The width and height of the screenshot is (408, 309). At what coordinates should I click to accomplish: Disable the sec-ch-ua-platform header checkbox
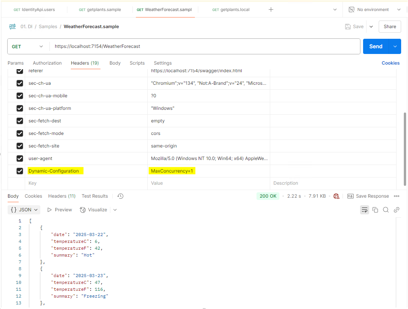tap(20, 108)
